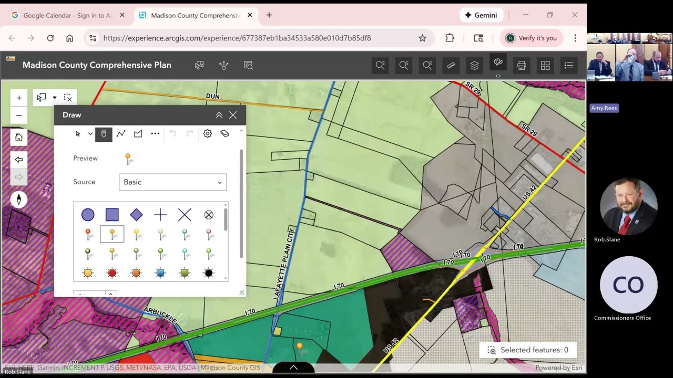Select the black starburst symbol
The height and width of the screenshot is (378, 673).
(x=209, y=273)
